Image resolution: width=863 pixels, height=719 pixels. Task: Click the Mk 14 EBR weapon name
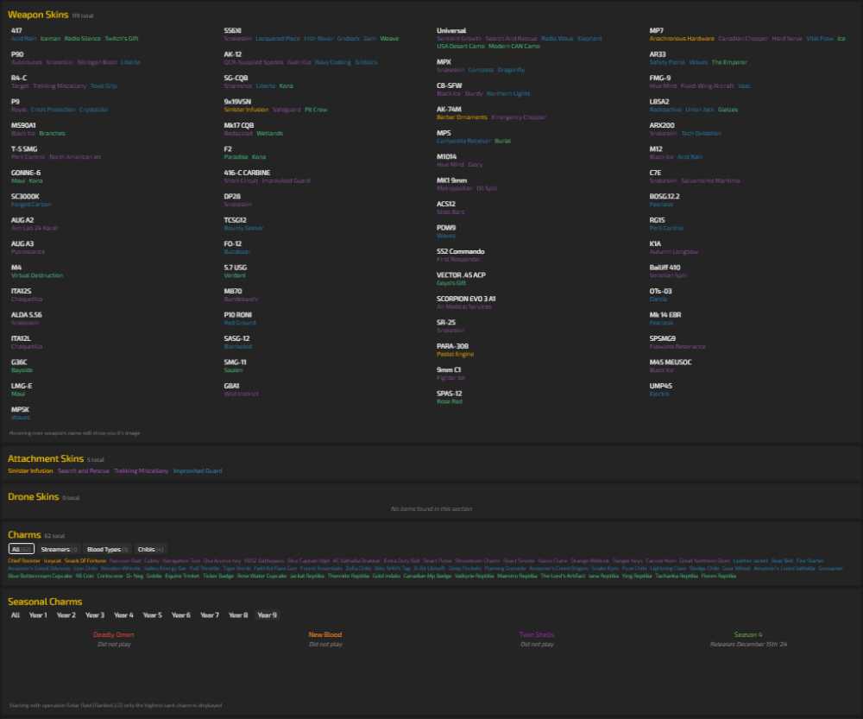pos(665,315)
